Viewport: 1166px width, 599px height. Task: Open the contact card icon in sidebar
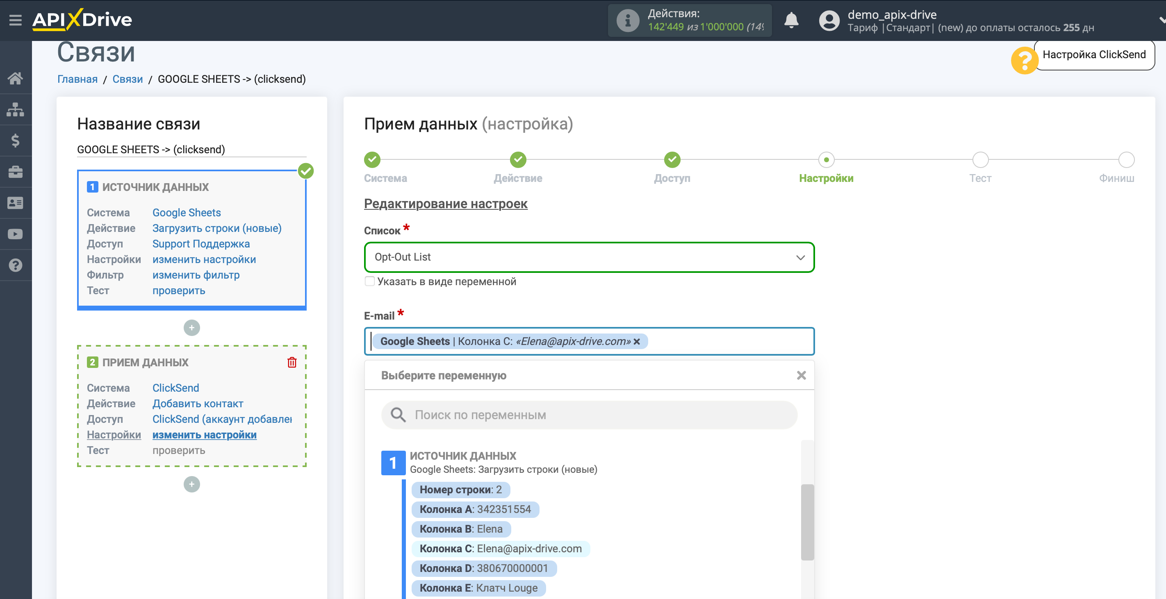[x=16, y=203]
